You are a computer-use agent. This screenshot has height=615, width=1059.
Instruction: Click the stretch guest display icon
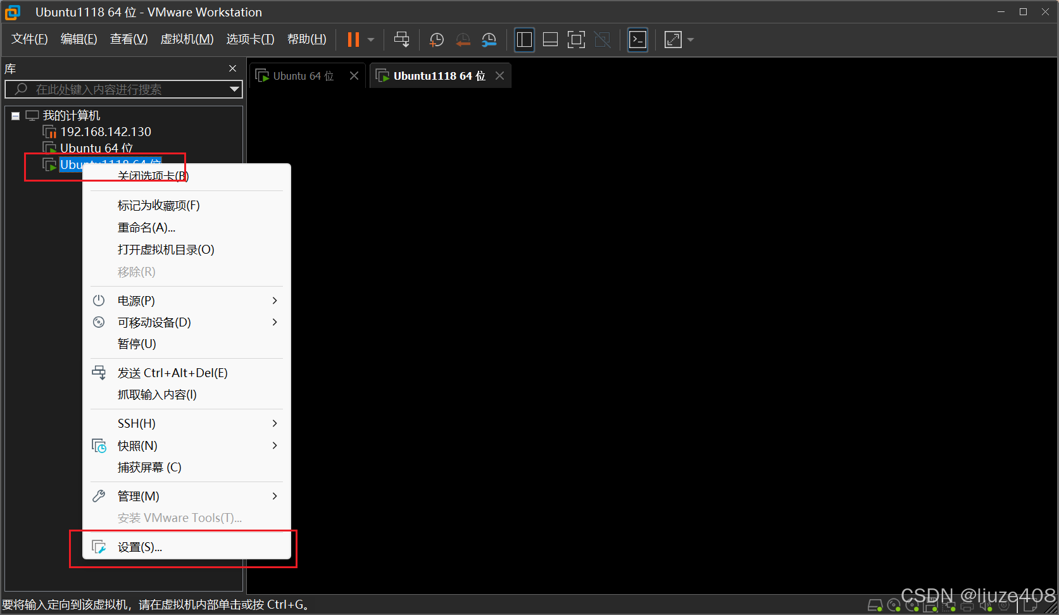[673, 40]
